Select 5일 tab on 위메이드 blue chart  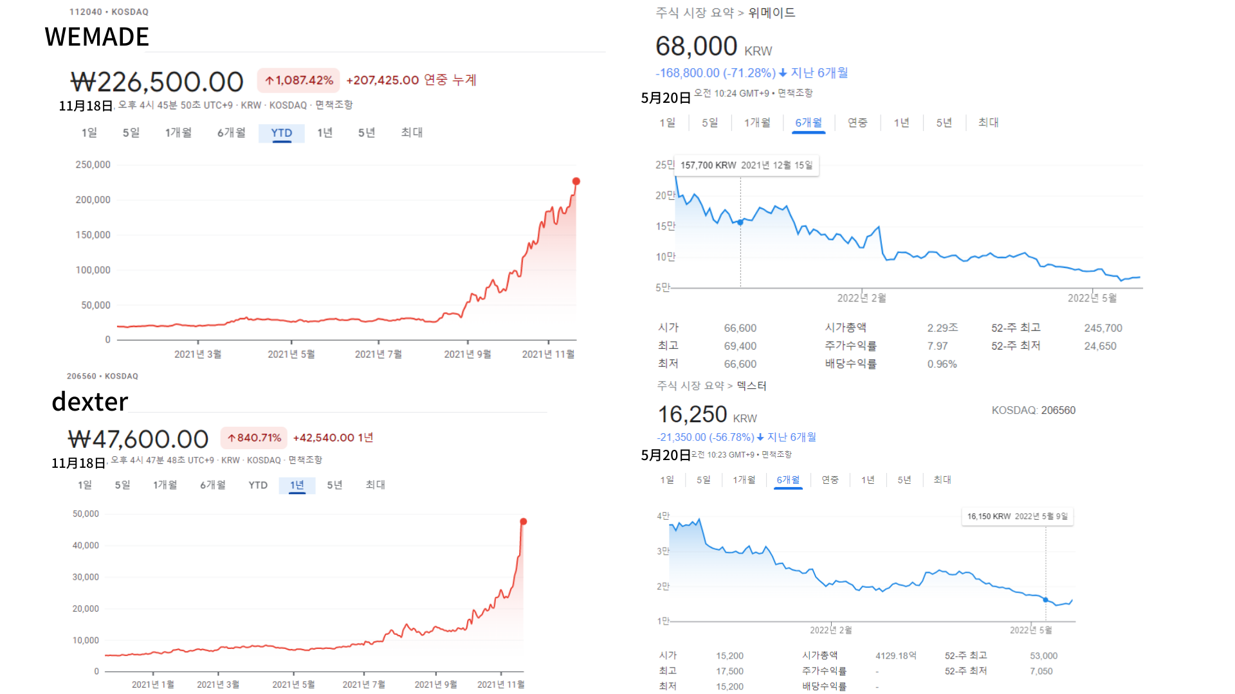pyautogui.click(x=709, y=123)
